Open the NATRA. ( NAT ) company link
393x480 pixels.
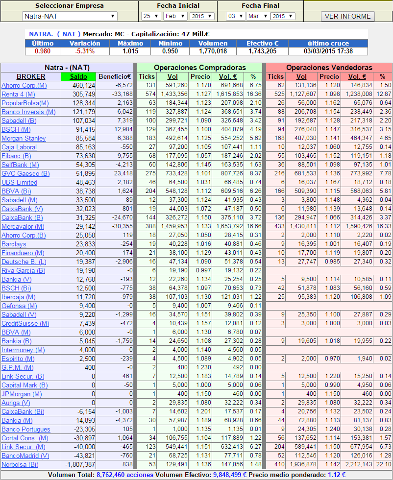coord(54,34)
